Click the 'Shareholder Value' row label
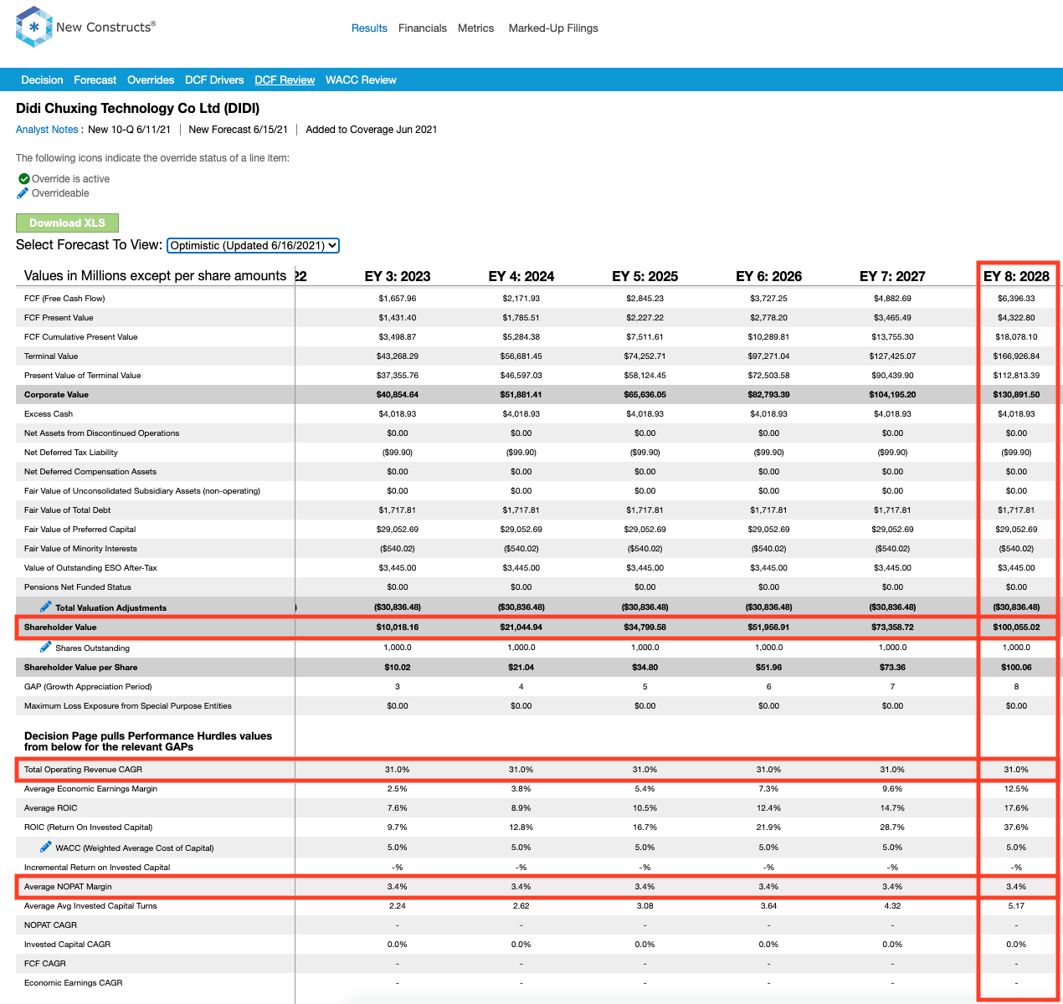 click(x=60, y=627)
